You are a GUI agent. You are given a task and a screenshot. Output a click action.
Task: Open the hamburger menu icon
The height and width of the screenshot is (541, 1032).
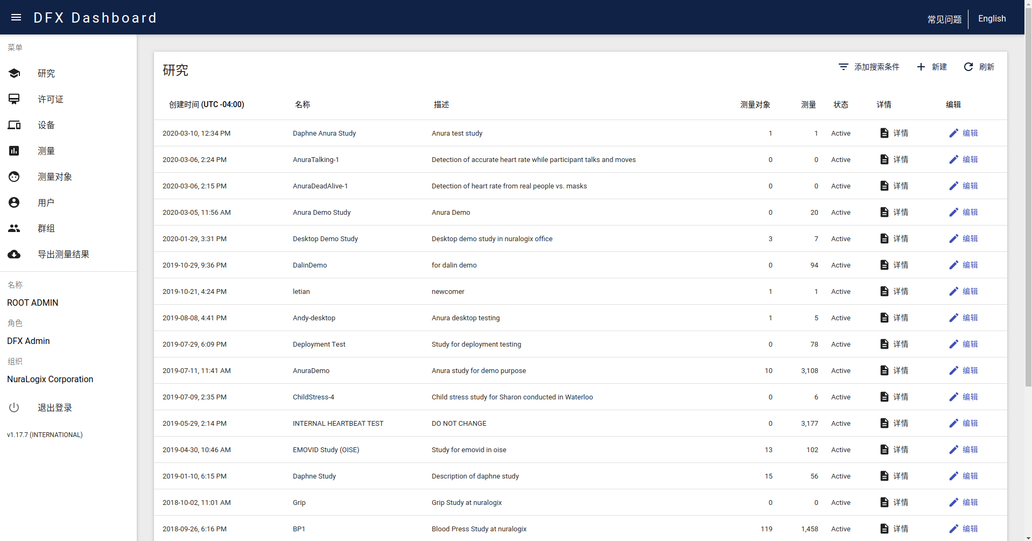(16, 17)
